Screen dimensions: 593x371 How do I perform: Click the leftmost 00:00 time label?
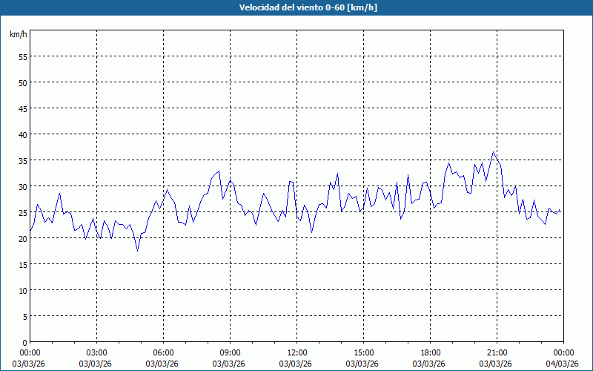click(x=30, y=352)
